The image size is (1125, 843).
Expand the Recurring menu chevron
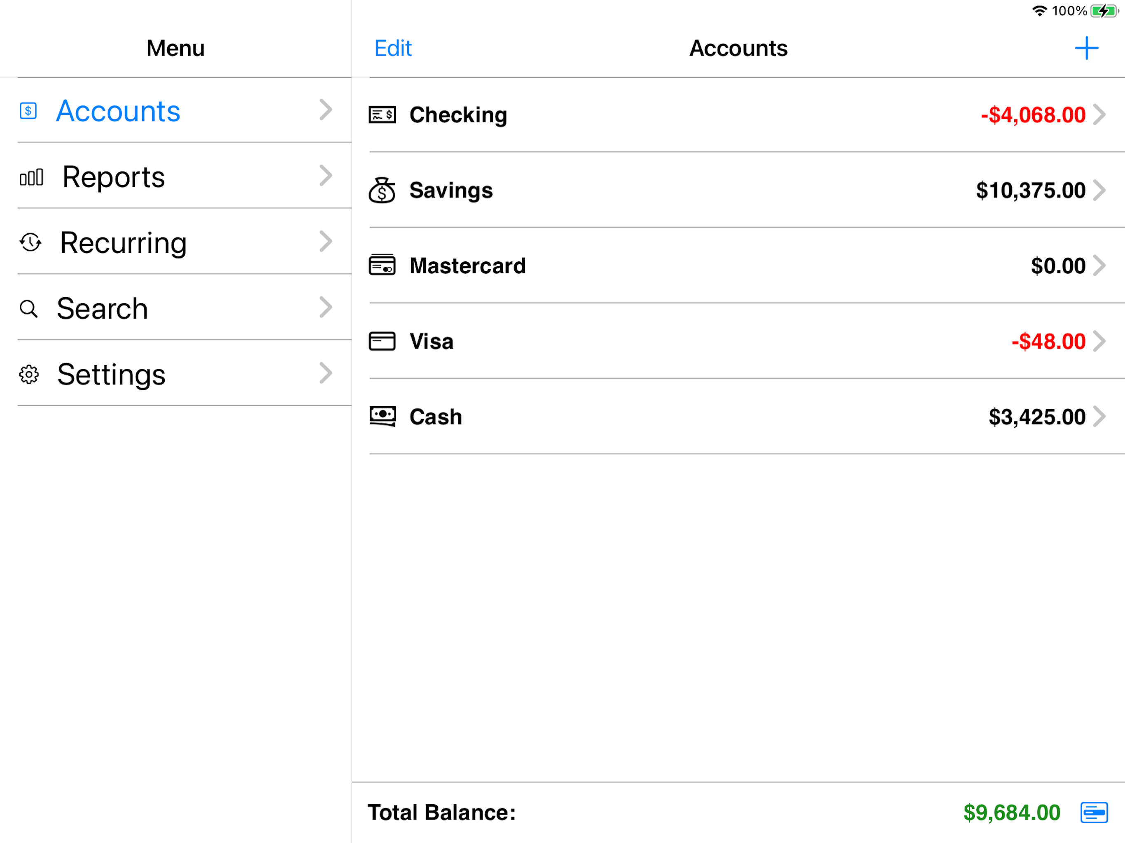(326, 242)
